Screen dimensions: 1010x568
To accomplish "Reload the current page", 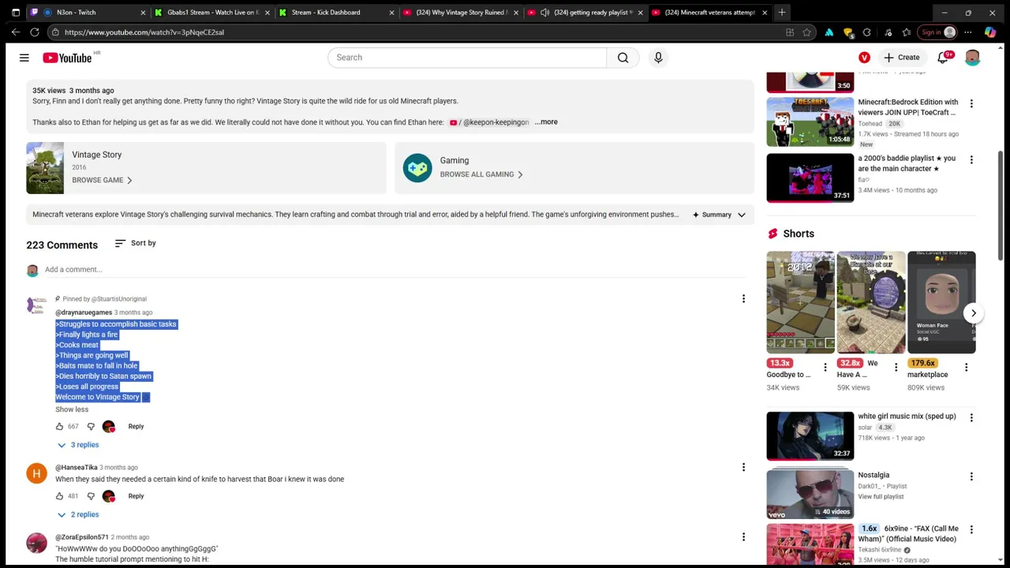I will 35,32.
